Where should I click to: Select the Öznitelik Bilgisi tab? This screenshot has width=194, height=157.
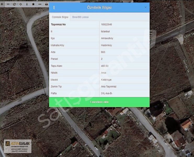60,17
